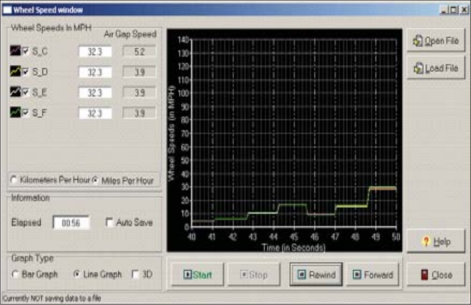Click the S_C sensor label
The height and width of the screenshot is (305, 471).
click(40, 51)
